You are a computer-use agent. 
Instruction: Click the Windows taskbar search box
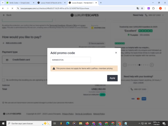coord(29,123)
